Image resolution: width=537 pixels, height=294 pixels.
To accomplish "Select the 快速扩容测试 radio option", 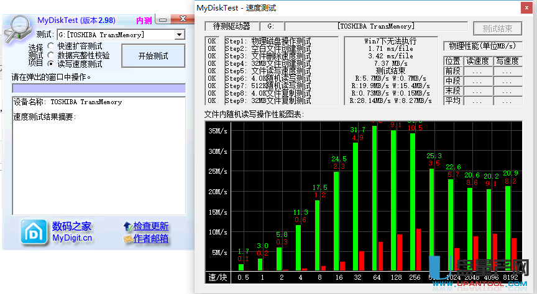I will tap(52, 47).
